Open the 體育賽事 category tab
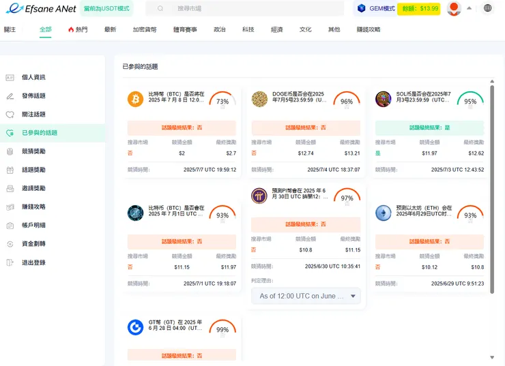Screen dimensions: 505x366 pyautogui.click(x=185, y=29)
